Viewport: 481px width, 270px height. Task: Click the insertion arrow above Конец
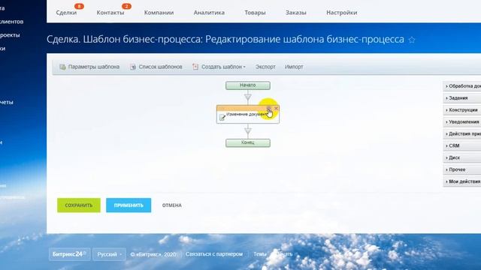point(248,131)
